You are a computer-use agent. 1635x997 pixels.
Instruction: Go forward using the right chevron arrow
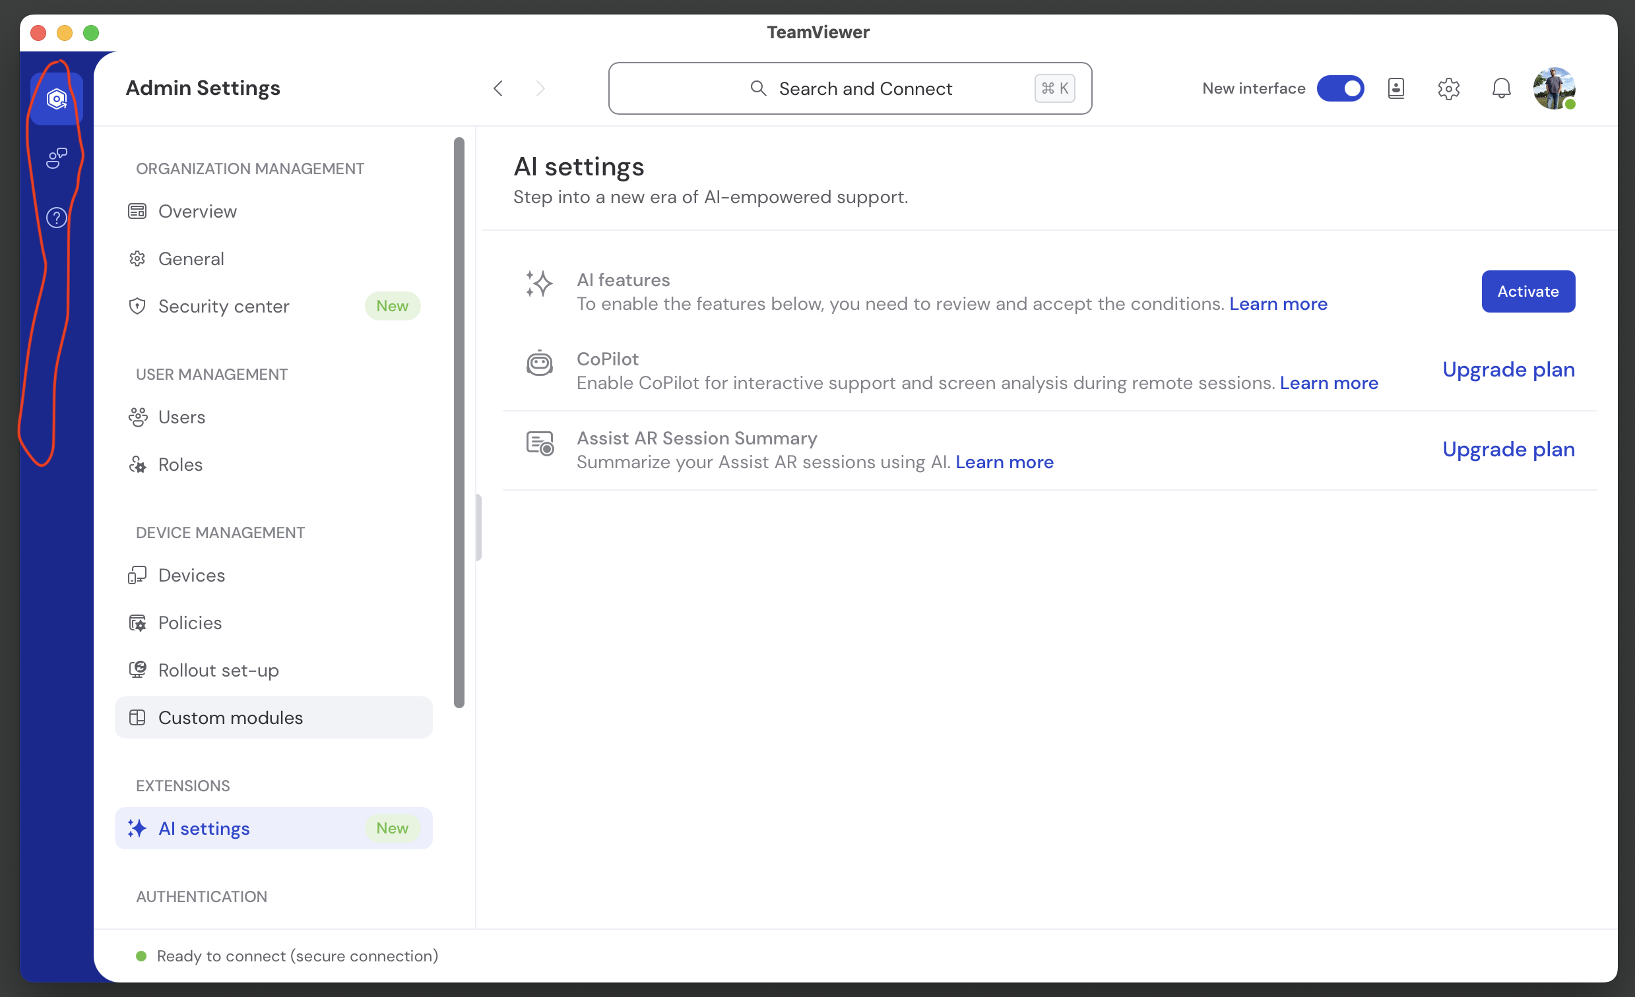click(x=540, y=88)
